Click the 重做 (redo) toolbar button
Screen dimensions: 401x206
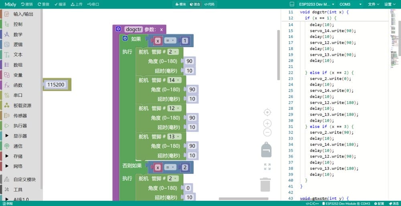(x=44, y=4)
